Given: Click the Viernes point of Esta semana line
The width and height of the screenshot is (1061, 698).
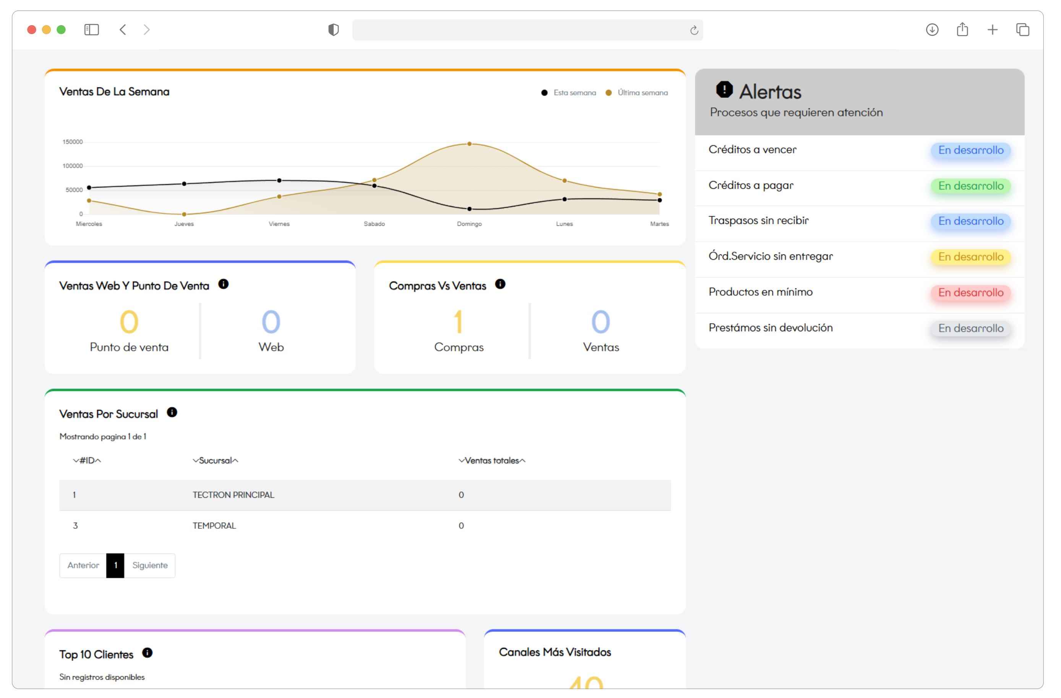Looking at the screenshot, I should click(279, 180).
